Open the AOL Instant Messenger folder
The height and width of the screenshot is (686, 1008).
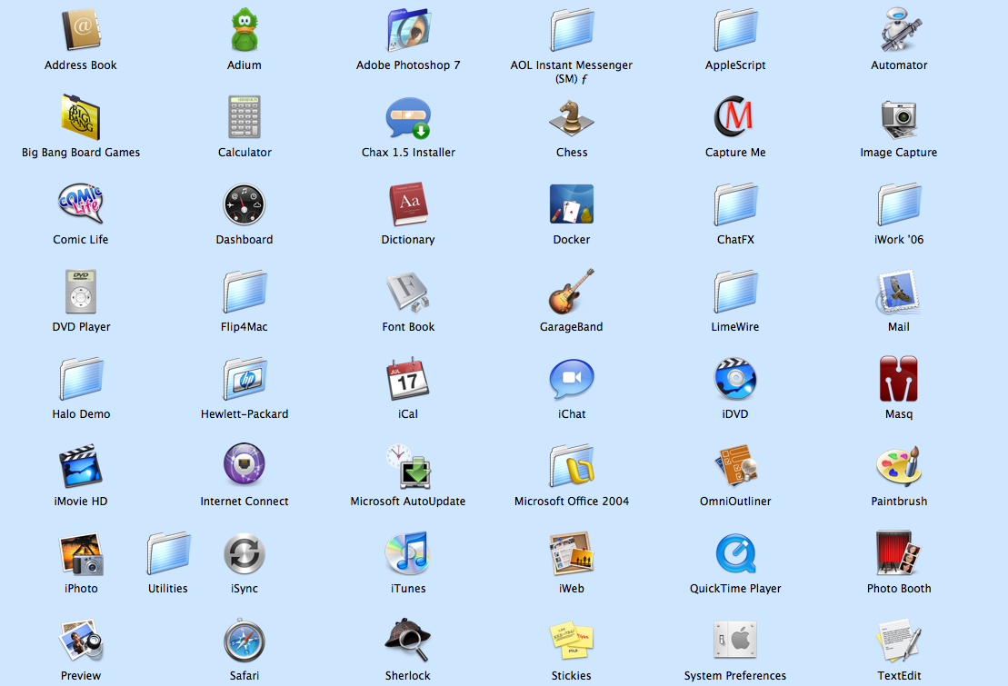click(x=572, y=30)
